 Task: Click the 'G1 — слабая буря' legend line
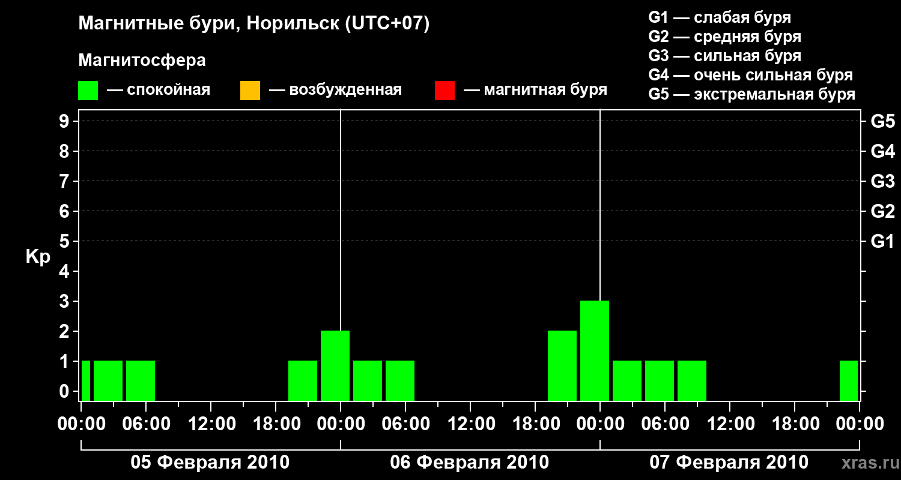pyautogui.click(x=720, y=17)
